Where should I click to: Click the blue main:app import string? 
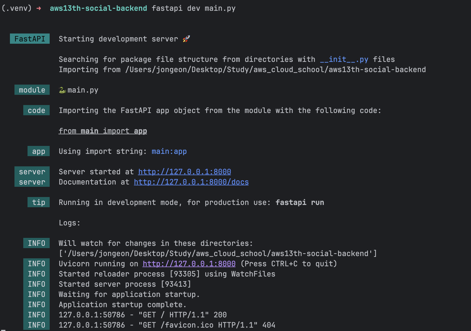coord(169,151)
